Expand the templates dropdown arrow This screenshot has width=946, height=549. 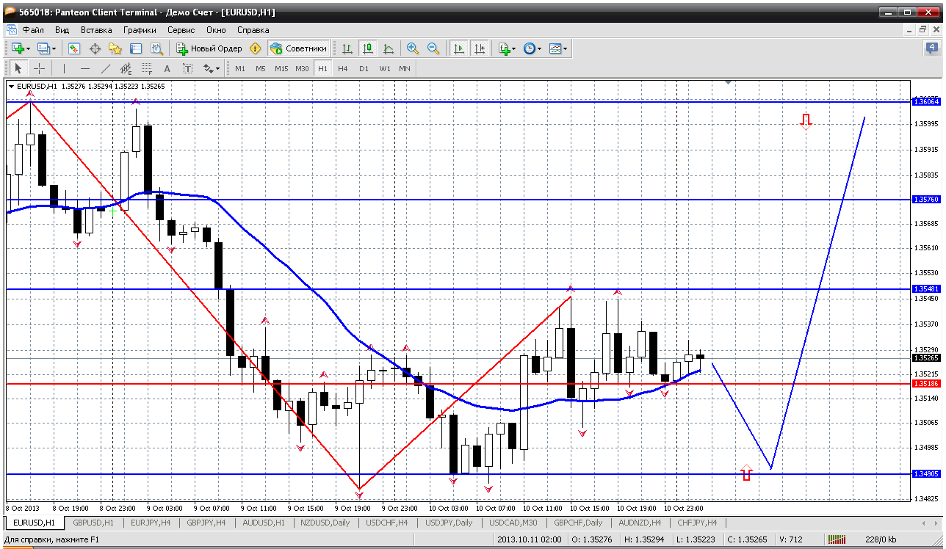point(566,48)
